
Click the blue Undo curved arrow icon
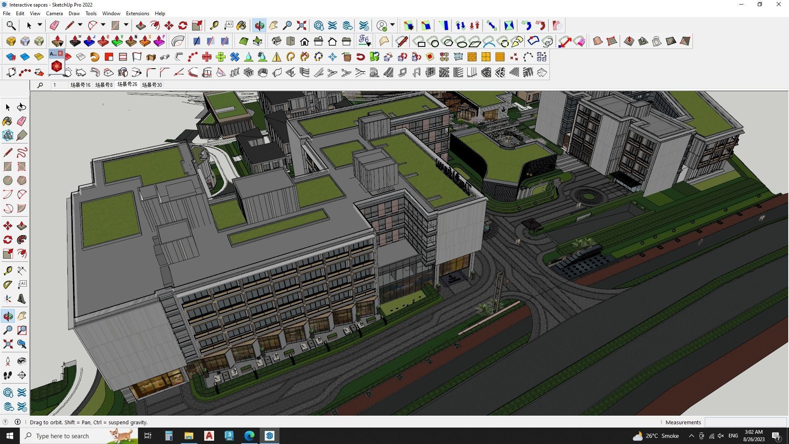(526, 25)
